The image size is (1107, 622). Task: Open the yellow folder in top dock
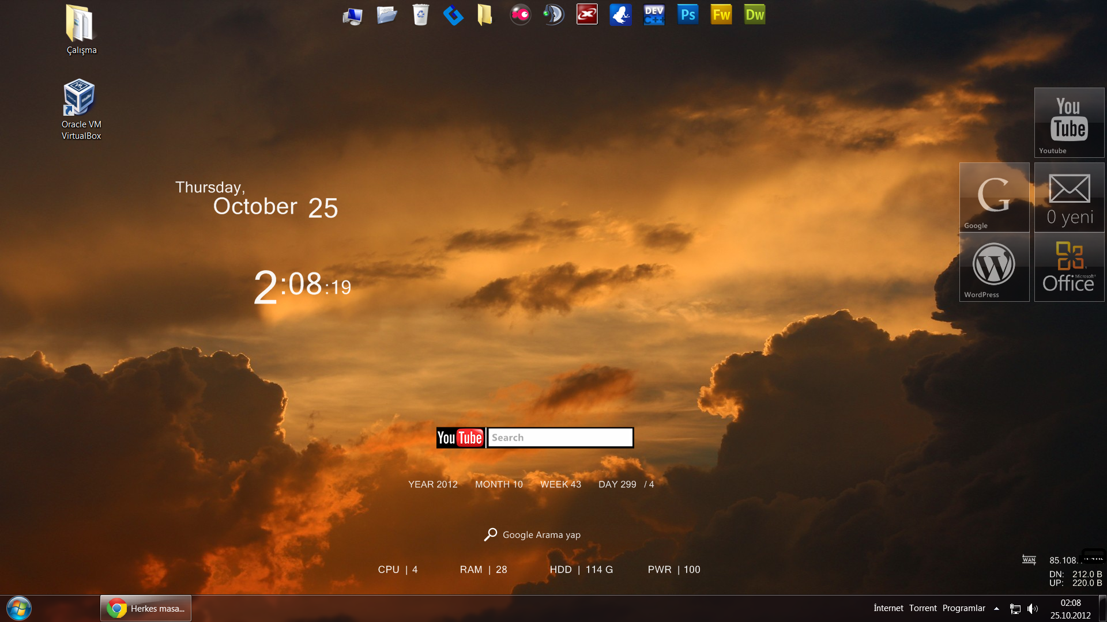pos(485,15)
